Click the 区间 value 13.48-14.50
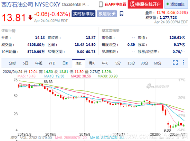 [x=85, y=45]
